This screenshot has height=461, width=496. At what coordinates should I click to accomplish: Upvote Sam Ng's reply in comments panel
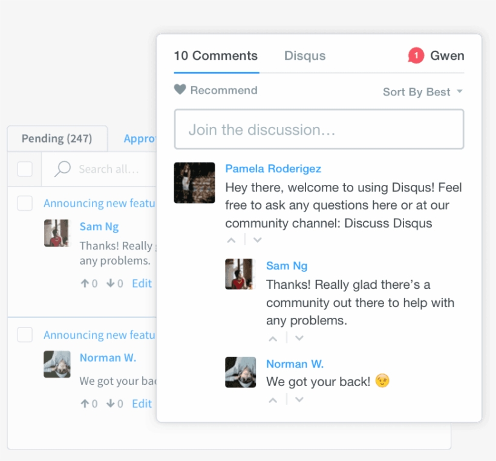click(x=273, y=339)
